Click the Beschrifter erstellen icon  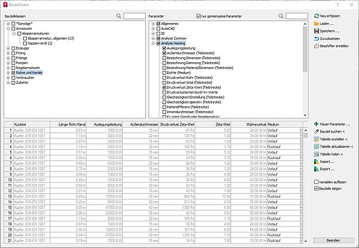click(x=317, y=46)
